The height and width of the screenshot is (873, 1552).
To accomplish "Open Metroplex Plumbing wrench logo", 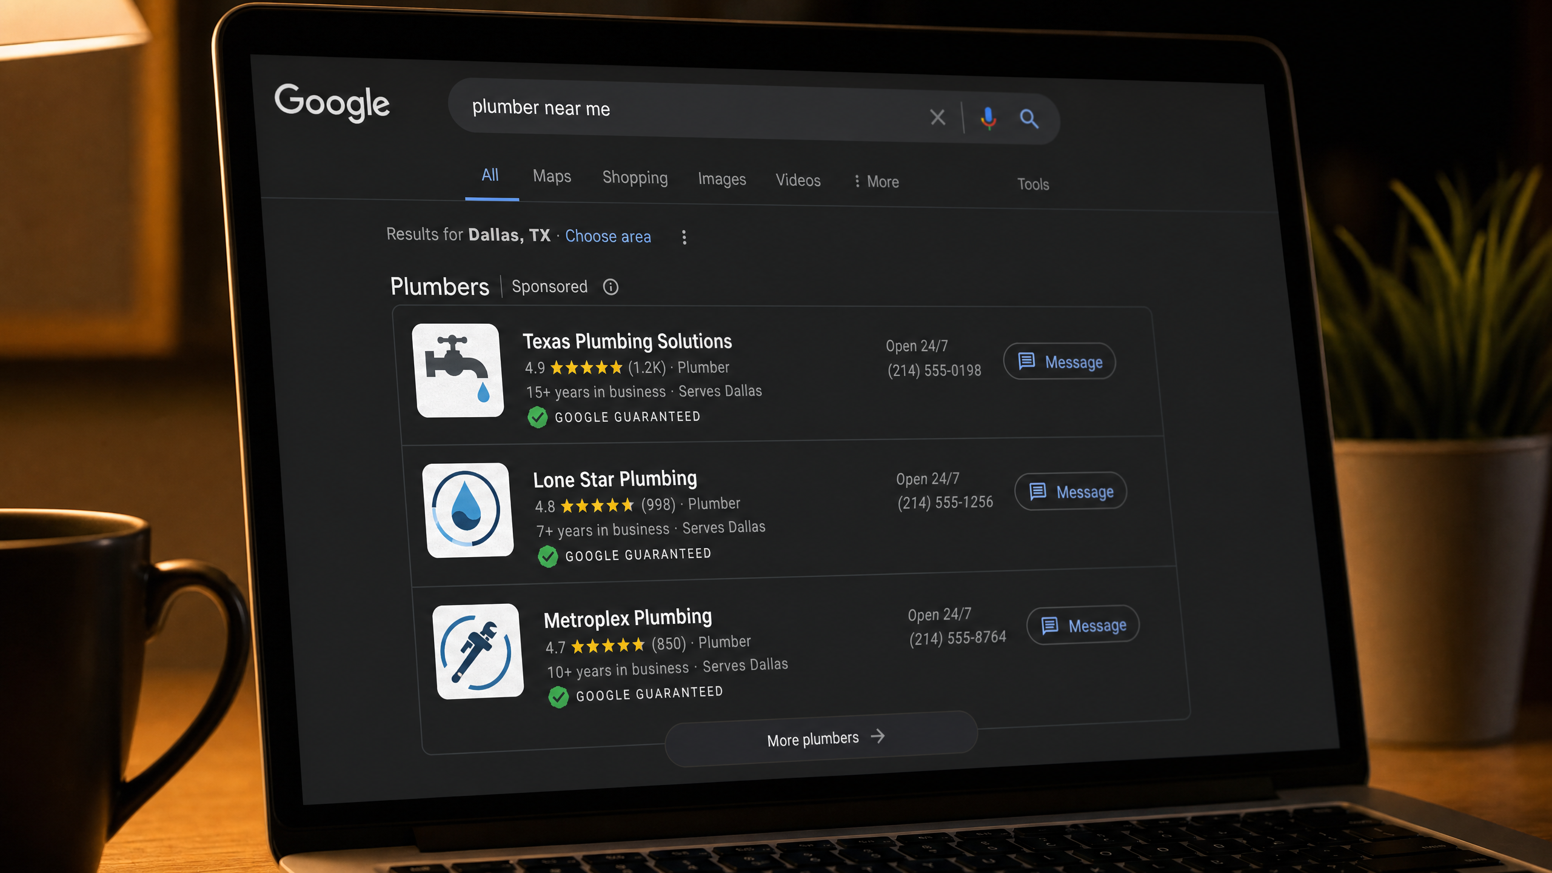I will click(x=478, y=651).
